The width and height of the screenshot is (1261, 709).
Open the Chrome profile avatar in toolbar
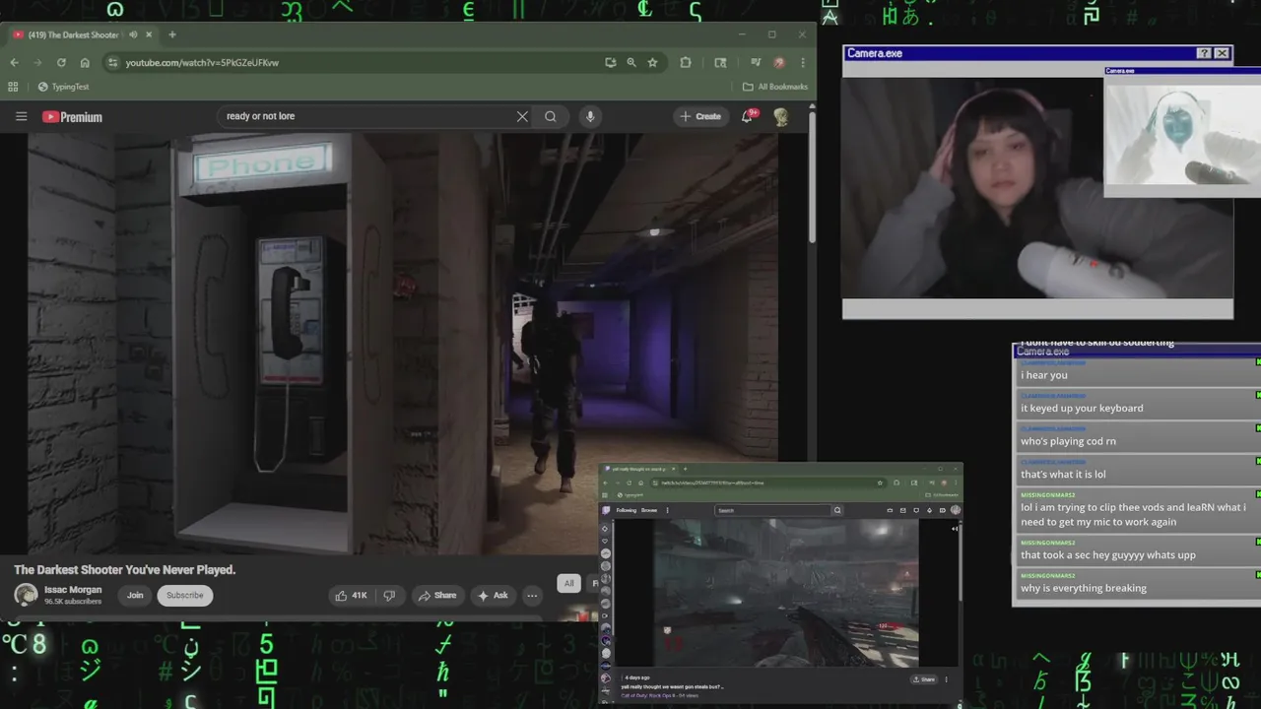coord(778,62)
